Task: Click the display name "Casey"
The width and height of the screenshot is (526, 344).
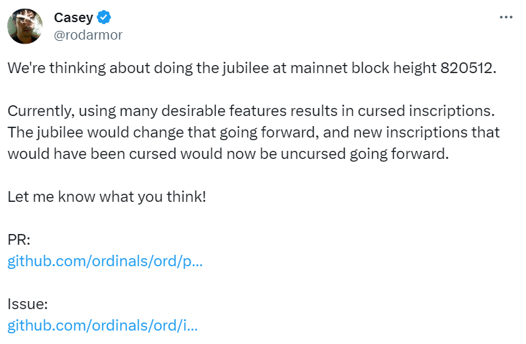Action: (x=73, y=17)
